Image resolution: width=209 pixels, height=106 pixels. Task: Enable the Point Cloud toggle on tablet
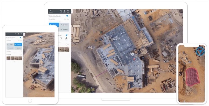(x=21, y=51)
